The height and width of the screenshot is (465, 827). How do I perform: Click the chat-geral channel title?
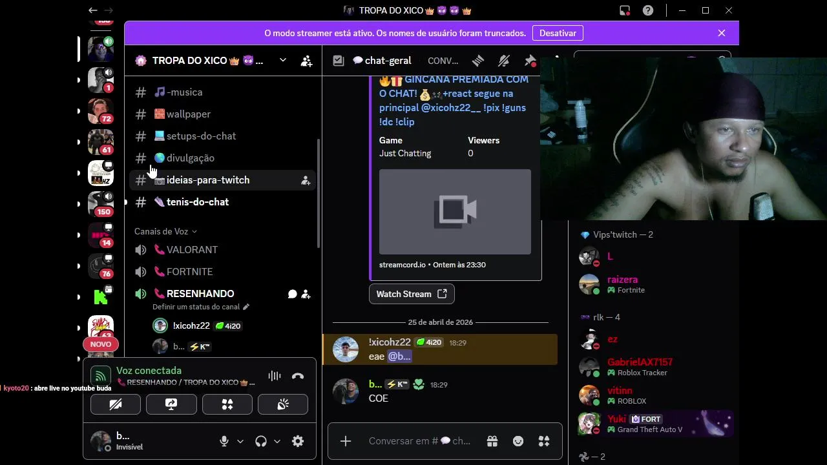point(382,61)
